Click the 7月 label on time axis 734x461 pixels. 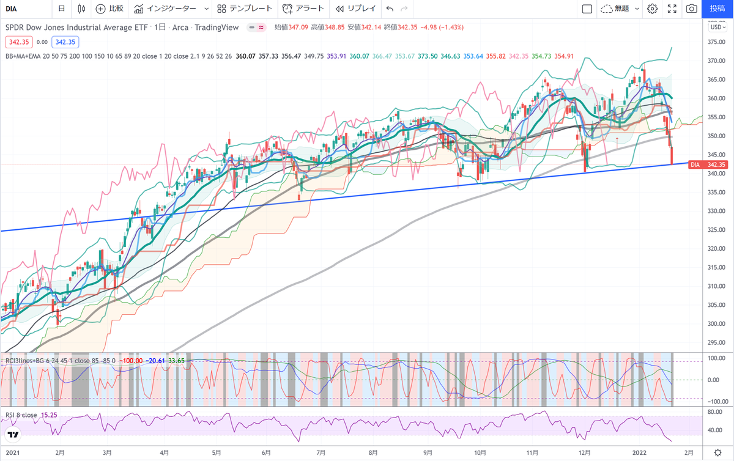click(321, 453)
